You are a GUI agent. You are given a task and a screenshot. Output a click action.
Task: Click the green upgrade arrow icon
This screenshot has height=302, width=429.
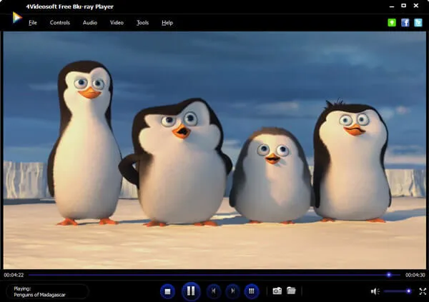coord(392,22)
